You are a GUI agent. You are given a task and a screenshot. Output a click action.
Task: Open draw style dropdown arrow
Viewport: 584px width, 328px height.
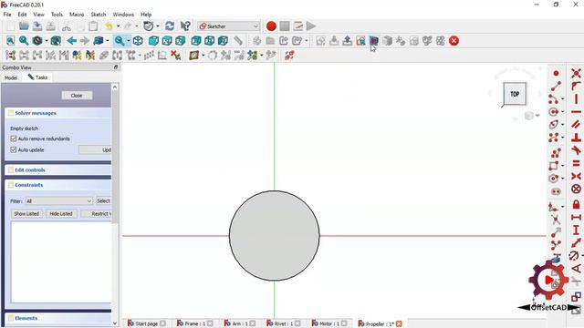tap(47, 40)
